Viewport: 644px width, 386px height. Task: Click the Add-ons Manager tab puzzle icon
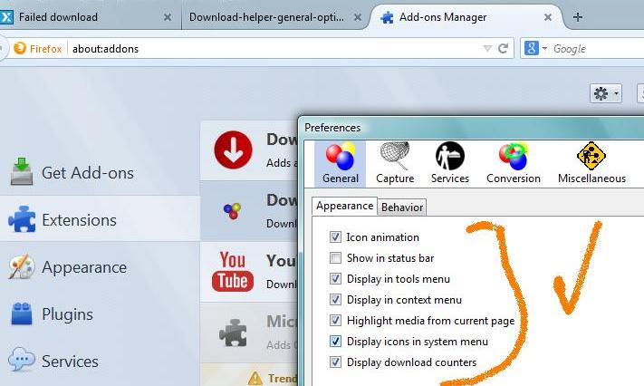click(x=387, y=17)
